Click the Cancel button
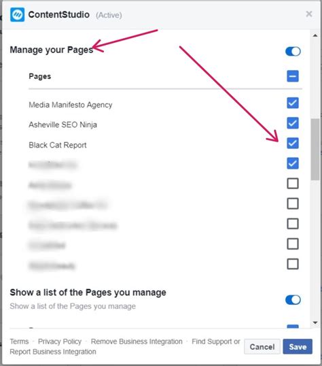 pyautogui.click(x=262, y=347)
